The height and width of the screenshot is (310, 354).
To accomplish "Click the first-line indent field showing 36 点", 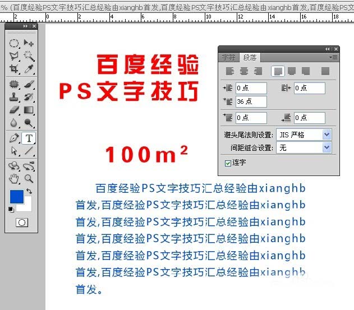I will click(251, 101).
